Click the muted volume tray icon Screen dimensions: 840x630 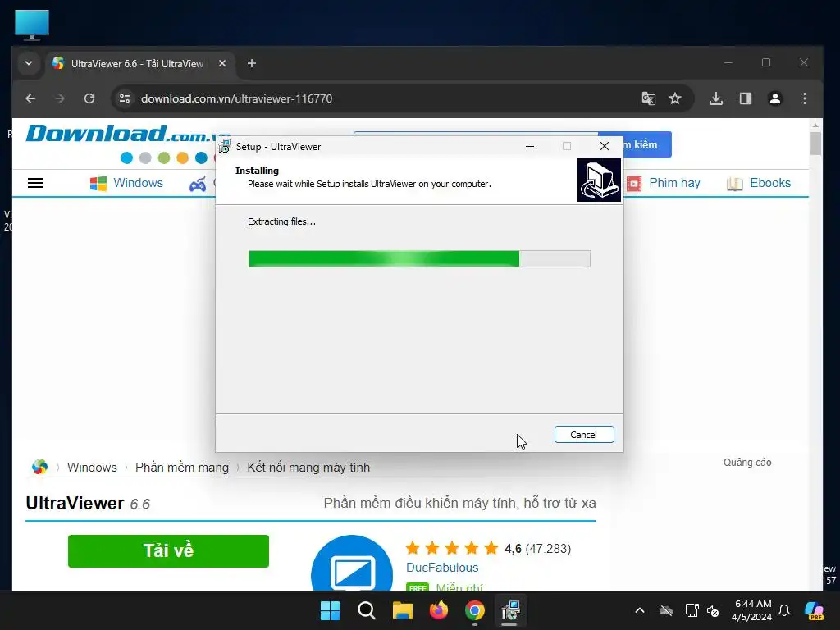[x=713, y=610]
